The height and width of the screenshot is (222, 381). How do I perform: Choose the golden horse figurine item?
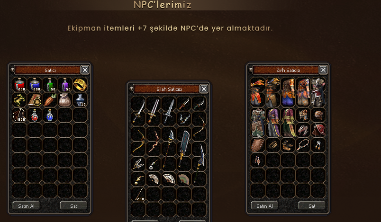[x=19, y=100]
